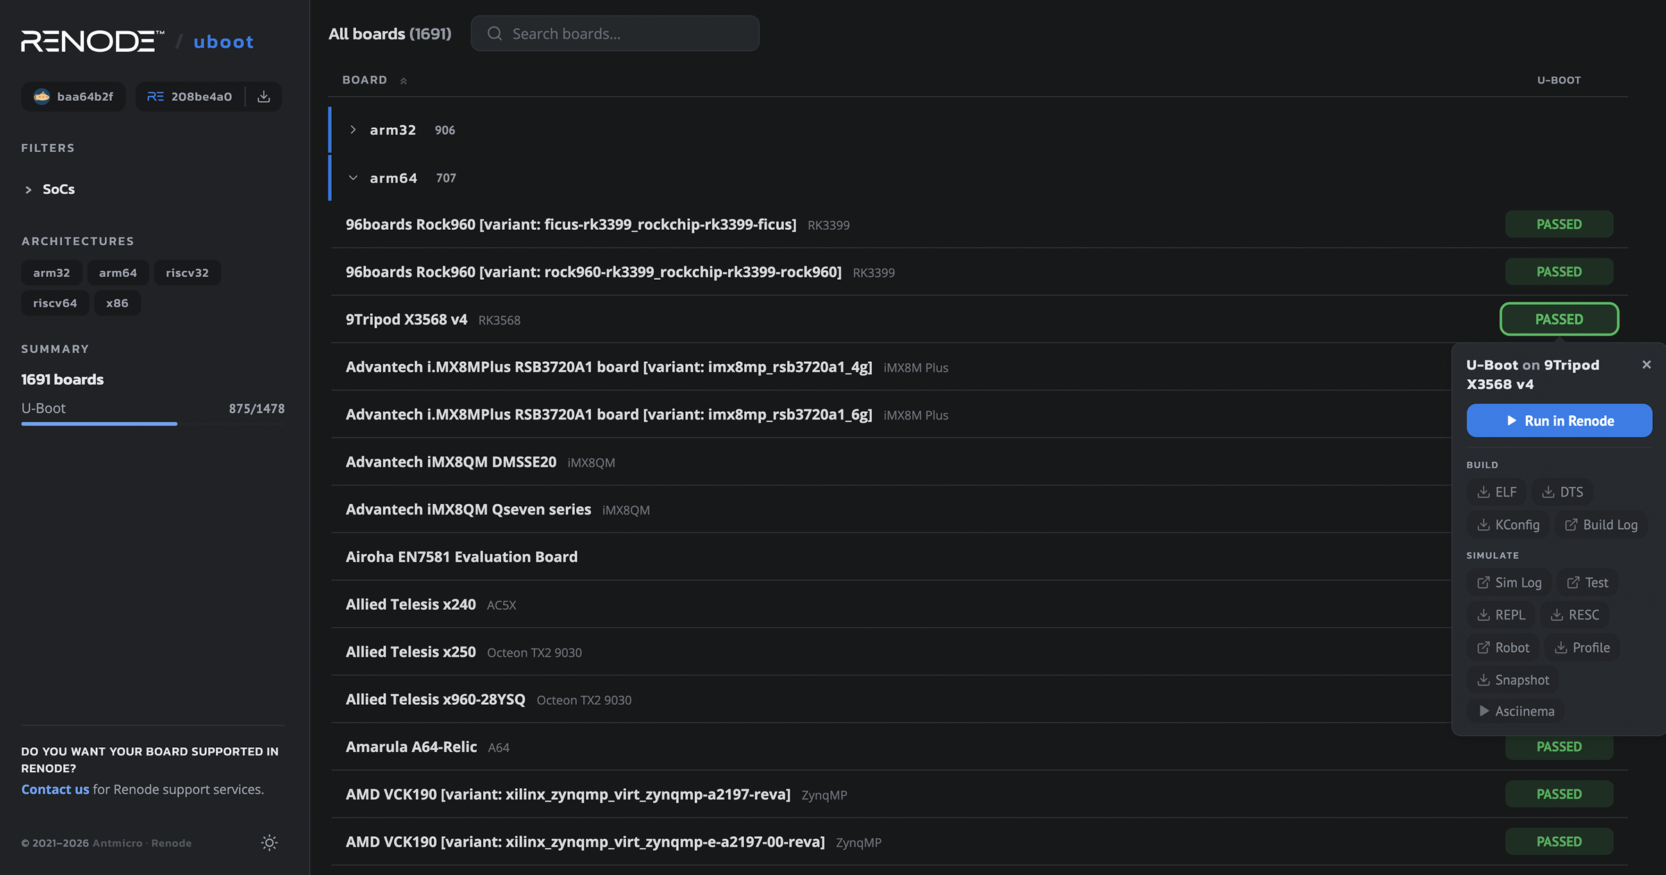
Task: Click the BOARD sort arrow icon
Action: 403,81
